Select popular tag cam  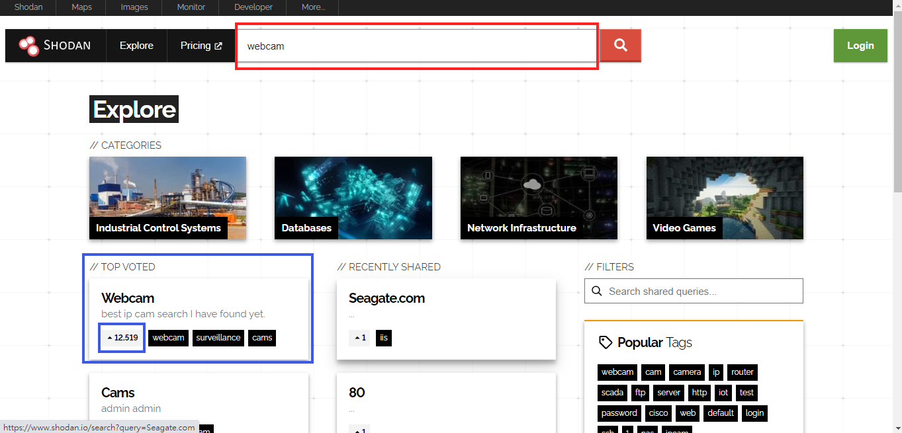[x=653, y=372]
